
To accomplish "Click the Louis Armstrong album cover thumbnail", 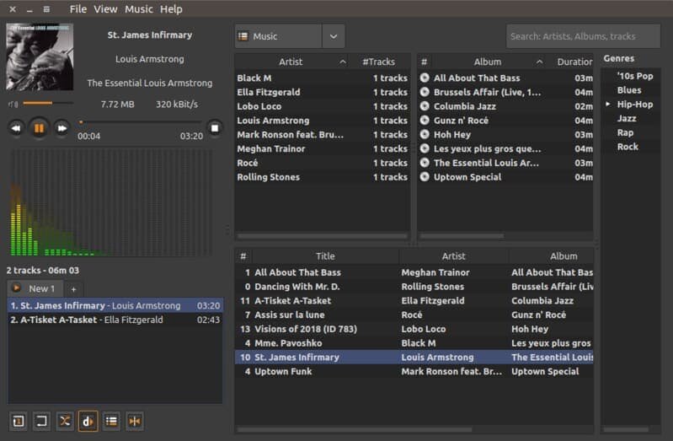I will (x=40, y=56).
